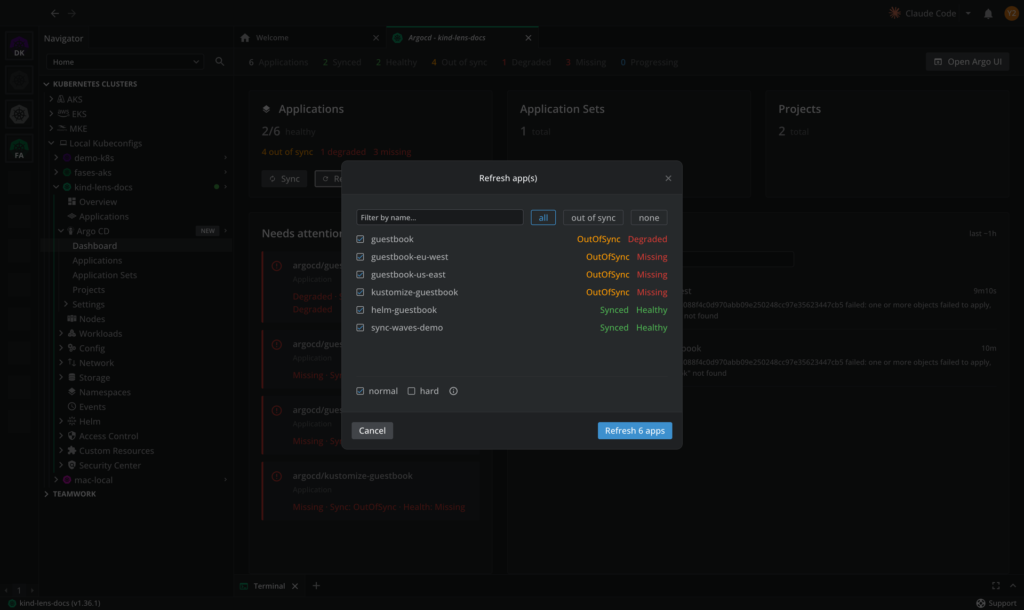Collapse the KUBERNETES CLUSTERS section
1024x610 pixels.
tap(46, 84)
